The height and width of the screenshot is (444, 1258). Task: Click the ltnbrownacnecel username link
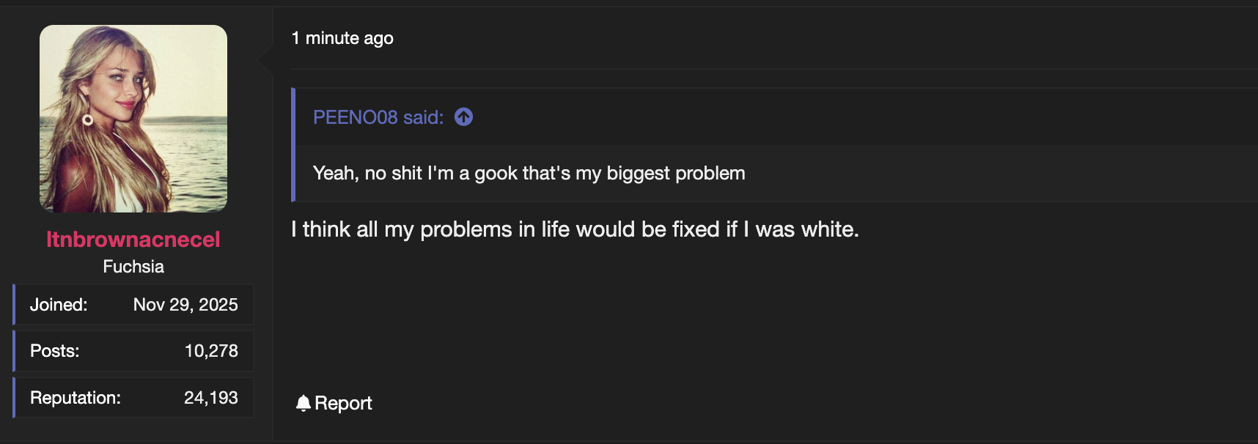(133, 239)
